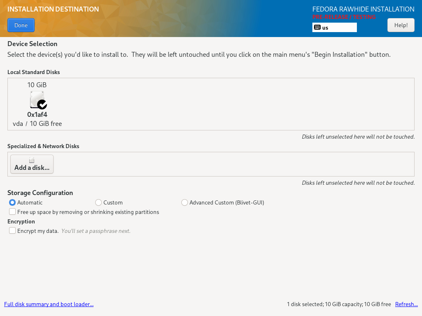Enable Free up space by removing partitions

[x=12, y=212]
